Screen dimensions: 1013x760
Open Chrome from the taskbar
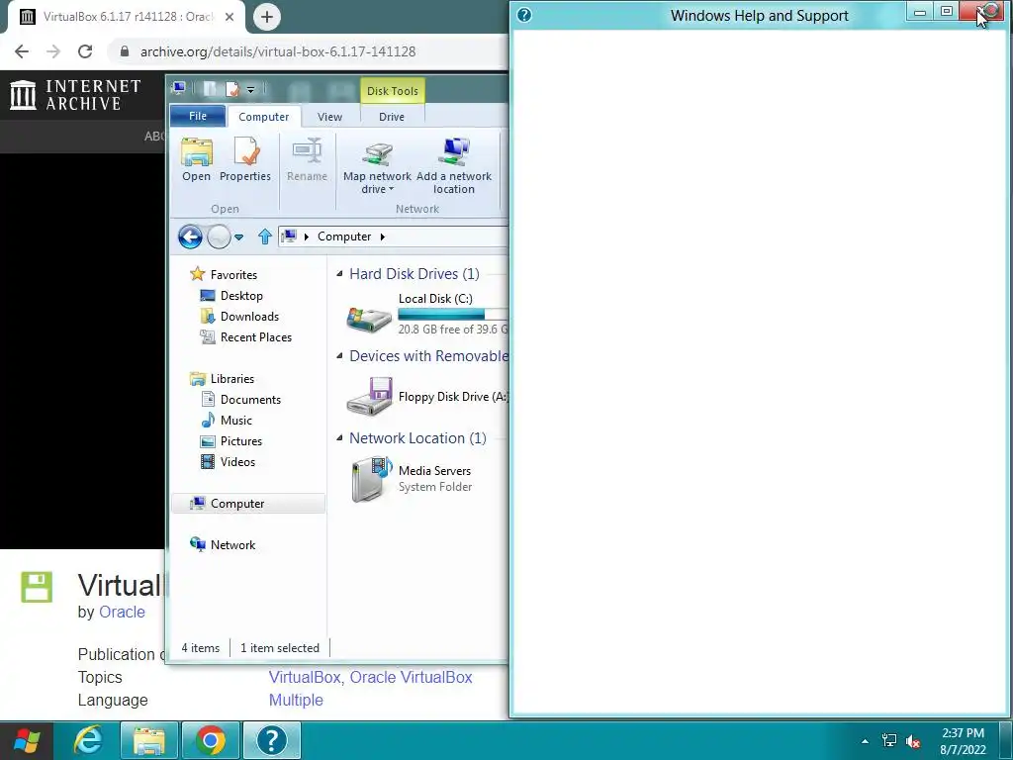[x=211, y=740]
